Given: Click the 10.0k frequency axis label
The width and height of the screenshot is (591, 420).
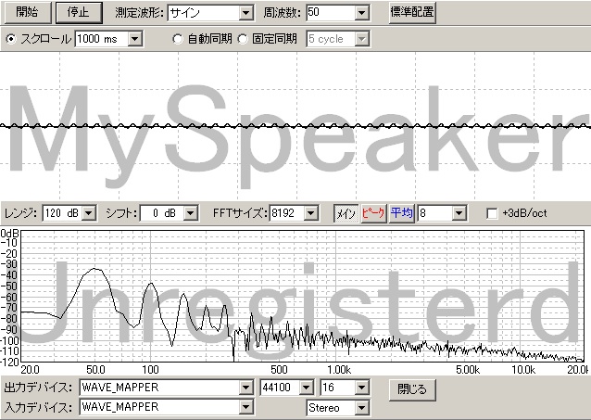Looking at the screenshot, I should pos(523,370).
